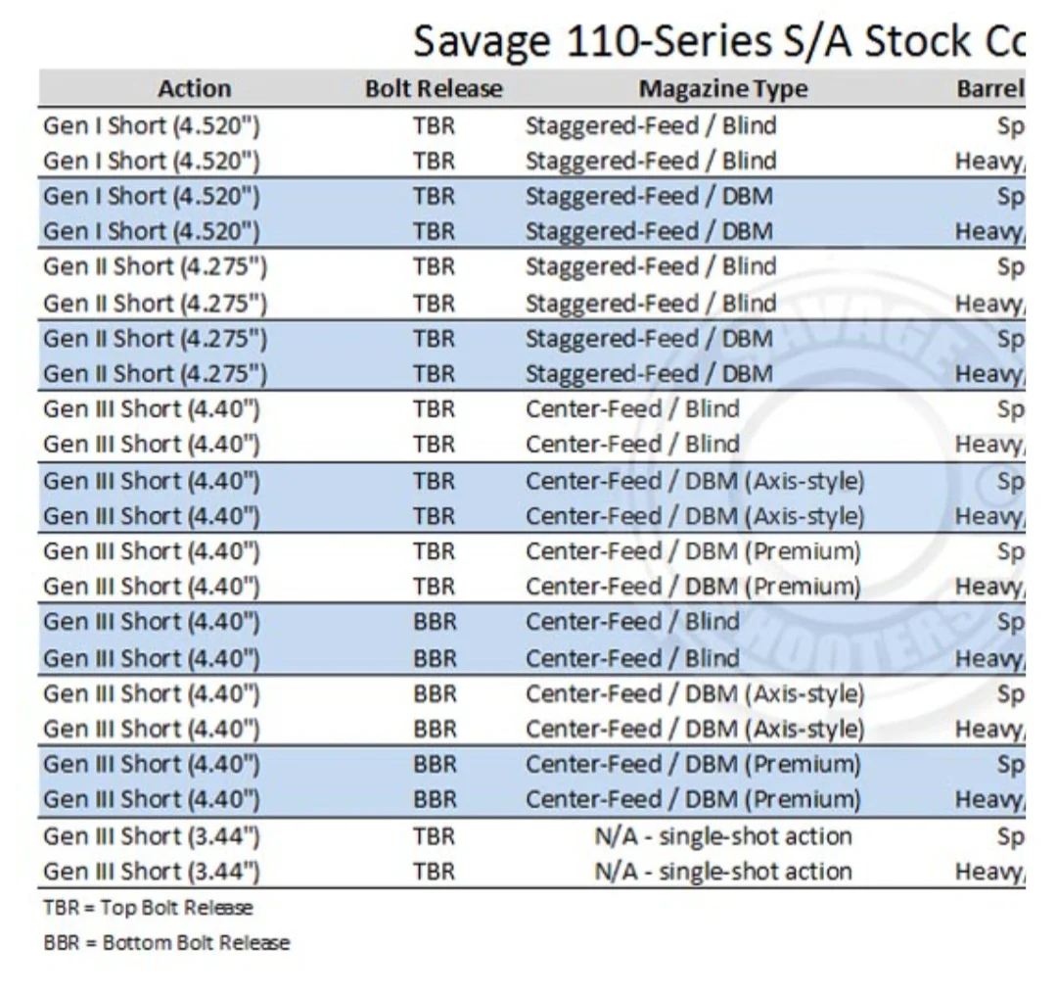Click the Action column header

(195, 89)
